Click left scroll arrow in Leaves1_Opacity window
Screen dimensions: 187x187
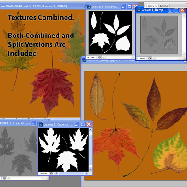[104, 58]
